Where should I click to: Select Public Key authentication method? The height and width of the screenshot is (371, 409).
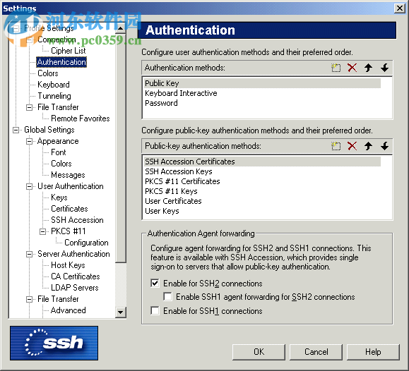[x=262, y=83]
